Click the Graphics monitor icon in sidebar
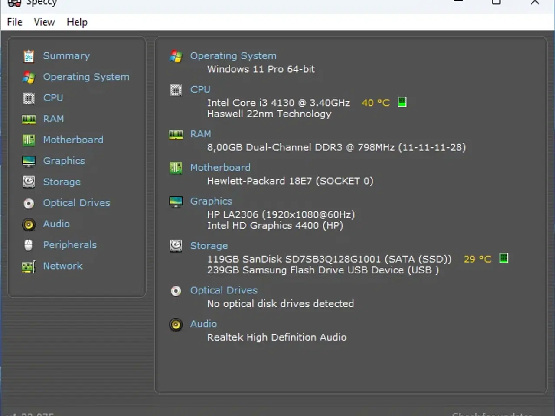This screenshot has height=416, width=555. (29, 161)
